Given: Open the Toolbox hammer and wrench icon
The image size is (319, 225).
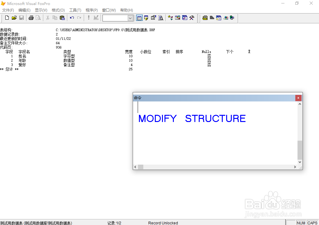Looking at the screenshot, I should point(192,18).
